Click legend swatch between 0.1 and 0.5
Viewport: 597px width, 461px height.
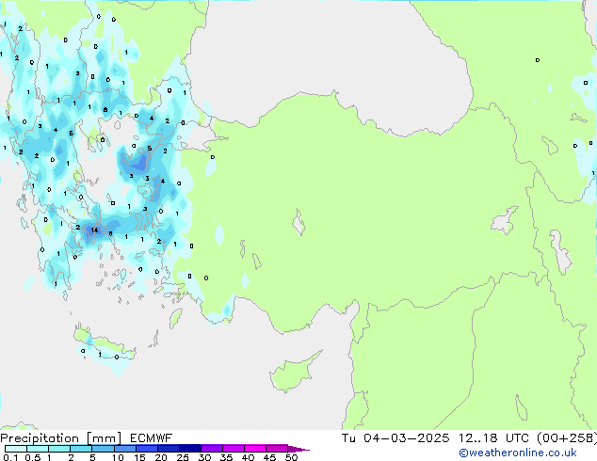point(16,449)
